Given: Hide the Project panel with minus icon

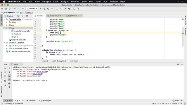Looking at the screenshot, I should tap(31, 16).
